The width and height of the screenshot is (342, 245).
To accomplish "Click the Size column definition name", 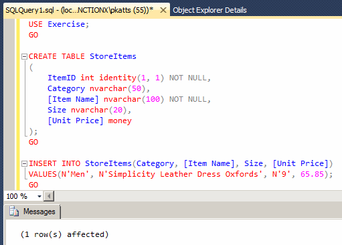I will click(57, 110).
